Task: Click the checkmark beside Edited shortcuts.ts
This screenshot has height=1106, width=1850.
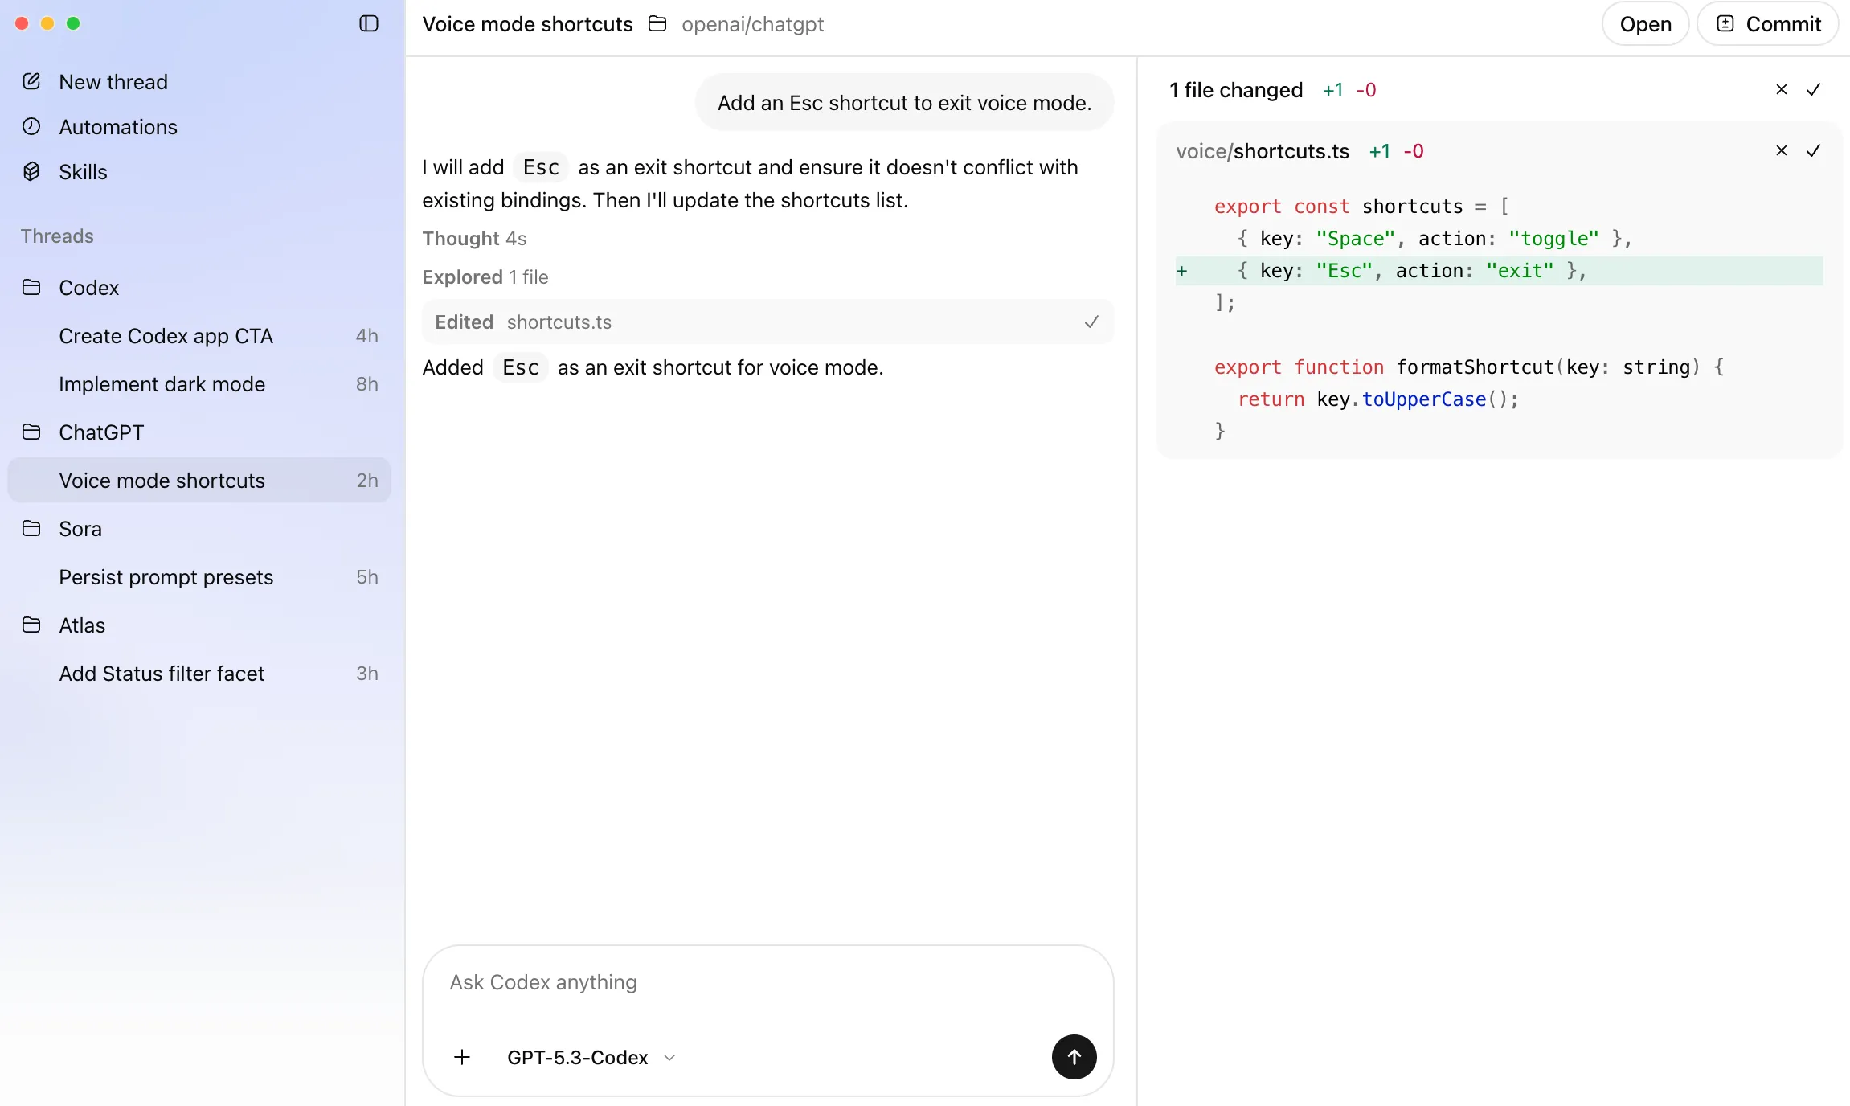Action: coord(1091,322)
